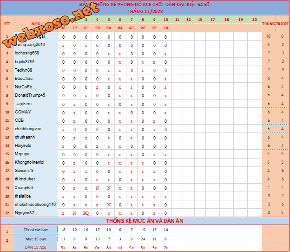Viewport: 290px width, 252px height.
Task: Select the BaoChau row name
Action: pyautogui.click(x=24, y=79)
